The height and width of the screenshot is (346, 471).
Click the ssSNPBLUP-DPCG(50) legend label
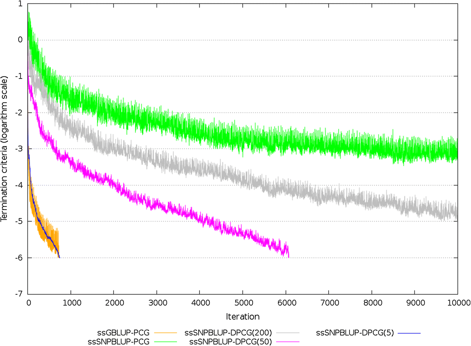pos(231,342)
